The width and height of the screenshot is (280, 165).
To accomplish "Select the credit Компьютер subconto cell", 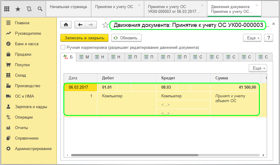I will pyautogui.click(x=183, y=96).
